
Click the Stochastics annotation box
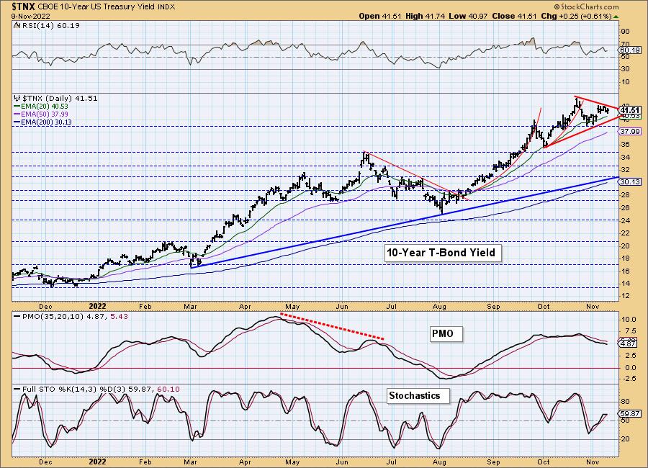pos(418,396)
